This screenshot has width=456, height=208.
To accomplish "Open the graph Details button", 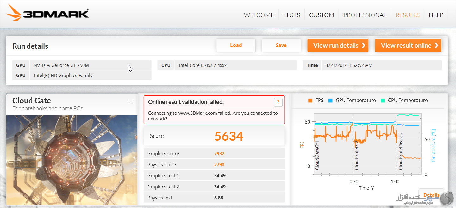I will [x=431, y=195].
